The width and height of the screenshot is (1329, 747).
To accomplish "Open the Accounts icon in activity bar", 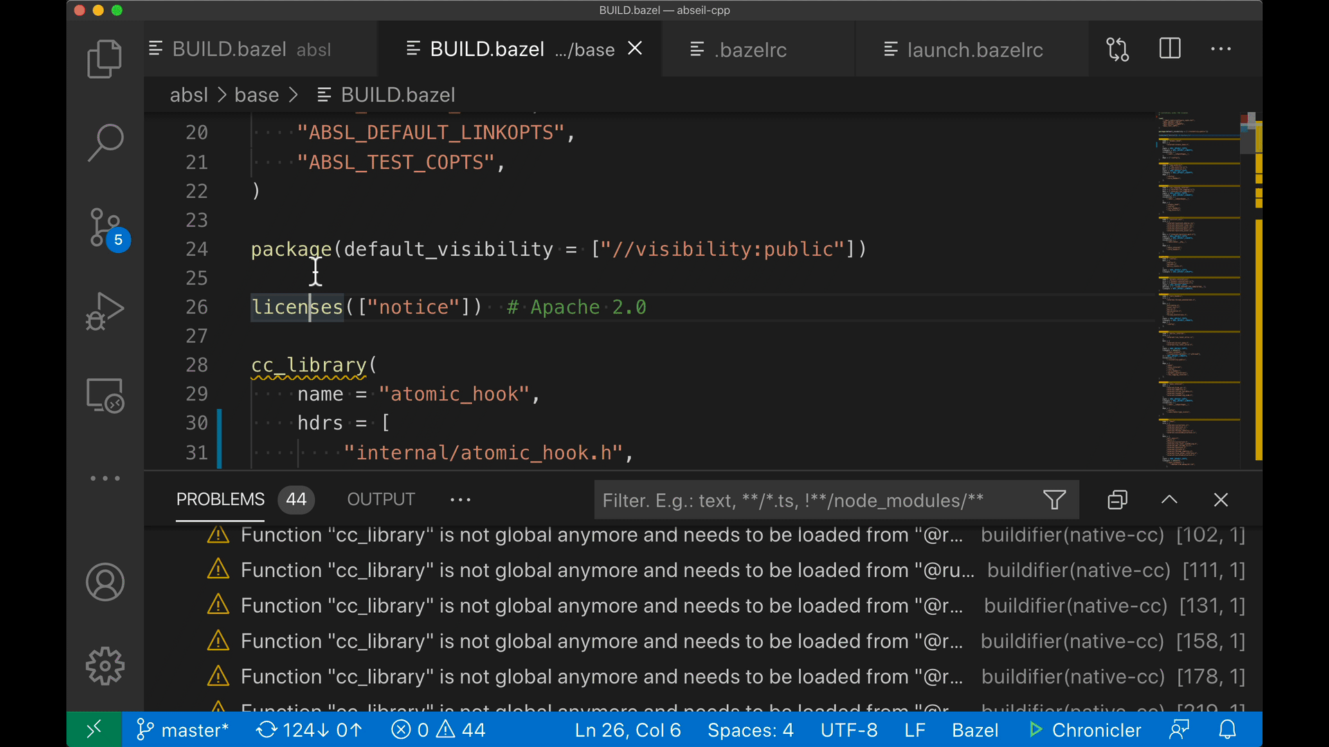I will [105, 582].
